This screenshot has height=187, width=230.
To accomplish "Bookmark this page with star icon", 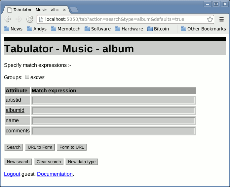I will [210, 19].
